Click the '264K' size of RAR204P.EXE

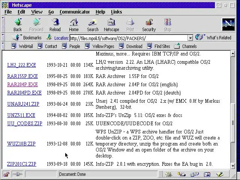point(88,84)
